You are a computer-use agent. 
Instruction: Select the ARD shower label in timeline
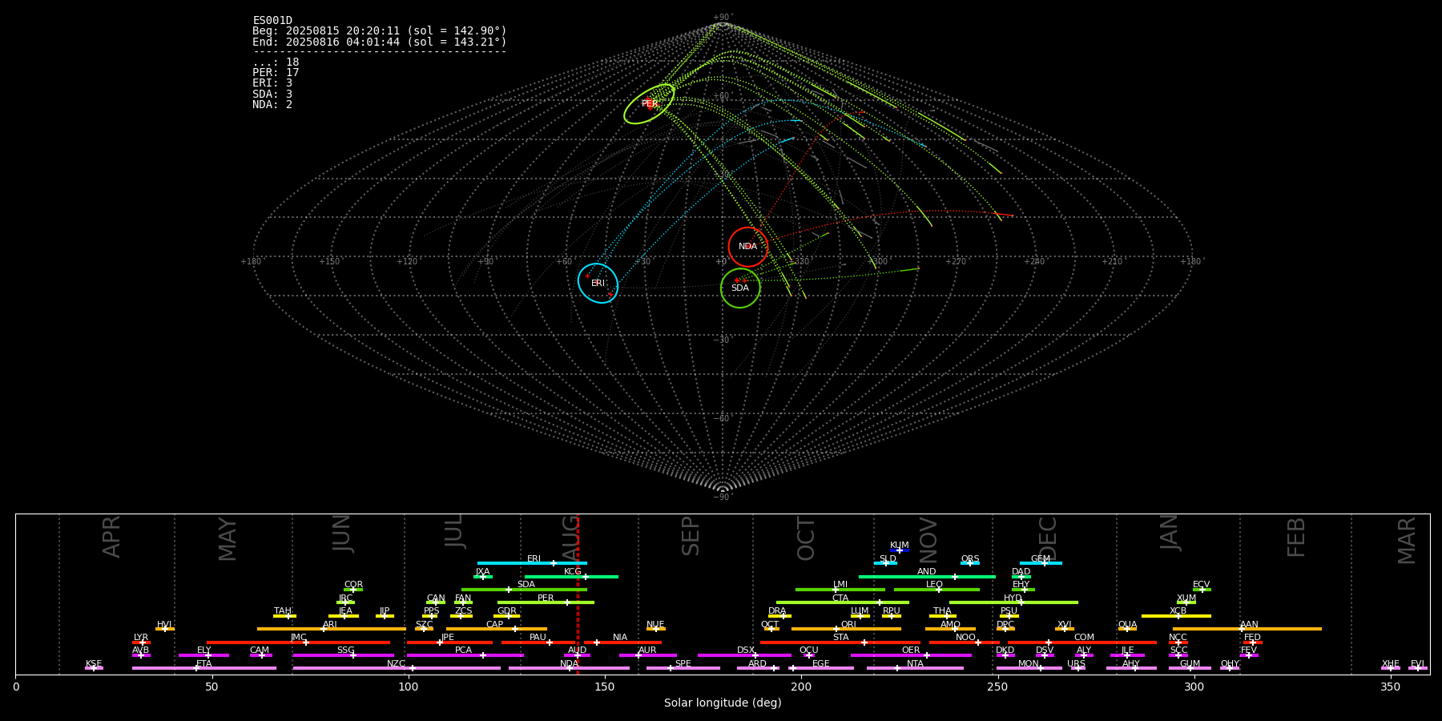[x=758, y=664]
